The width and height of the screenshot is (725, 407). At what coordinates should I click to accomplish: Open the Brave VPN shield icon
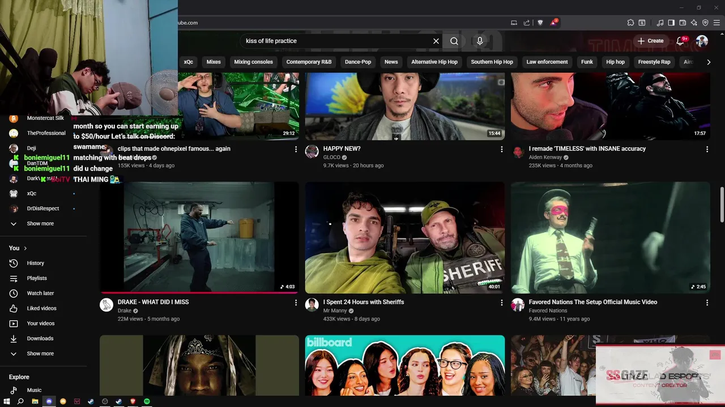click(705, 23)
